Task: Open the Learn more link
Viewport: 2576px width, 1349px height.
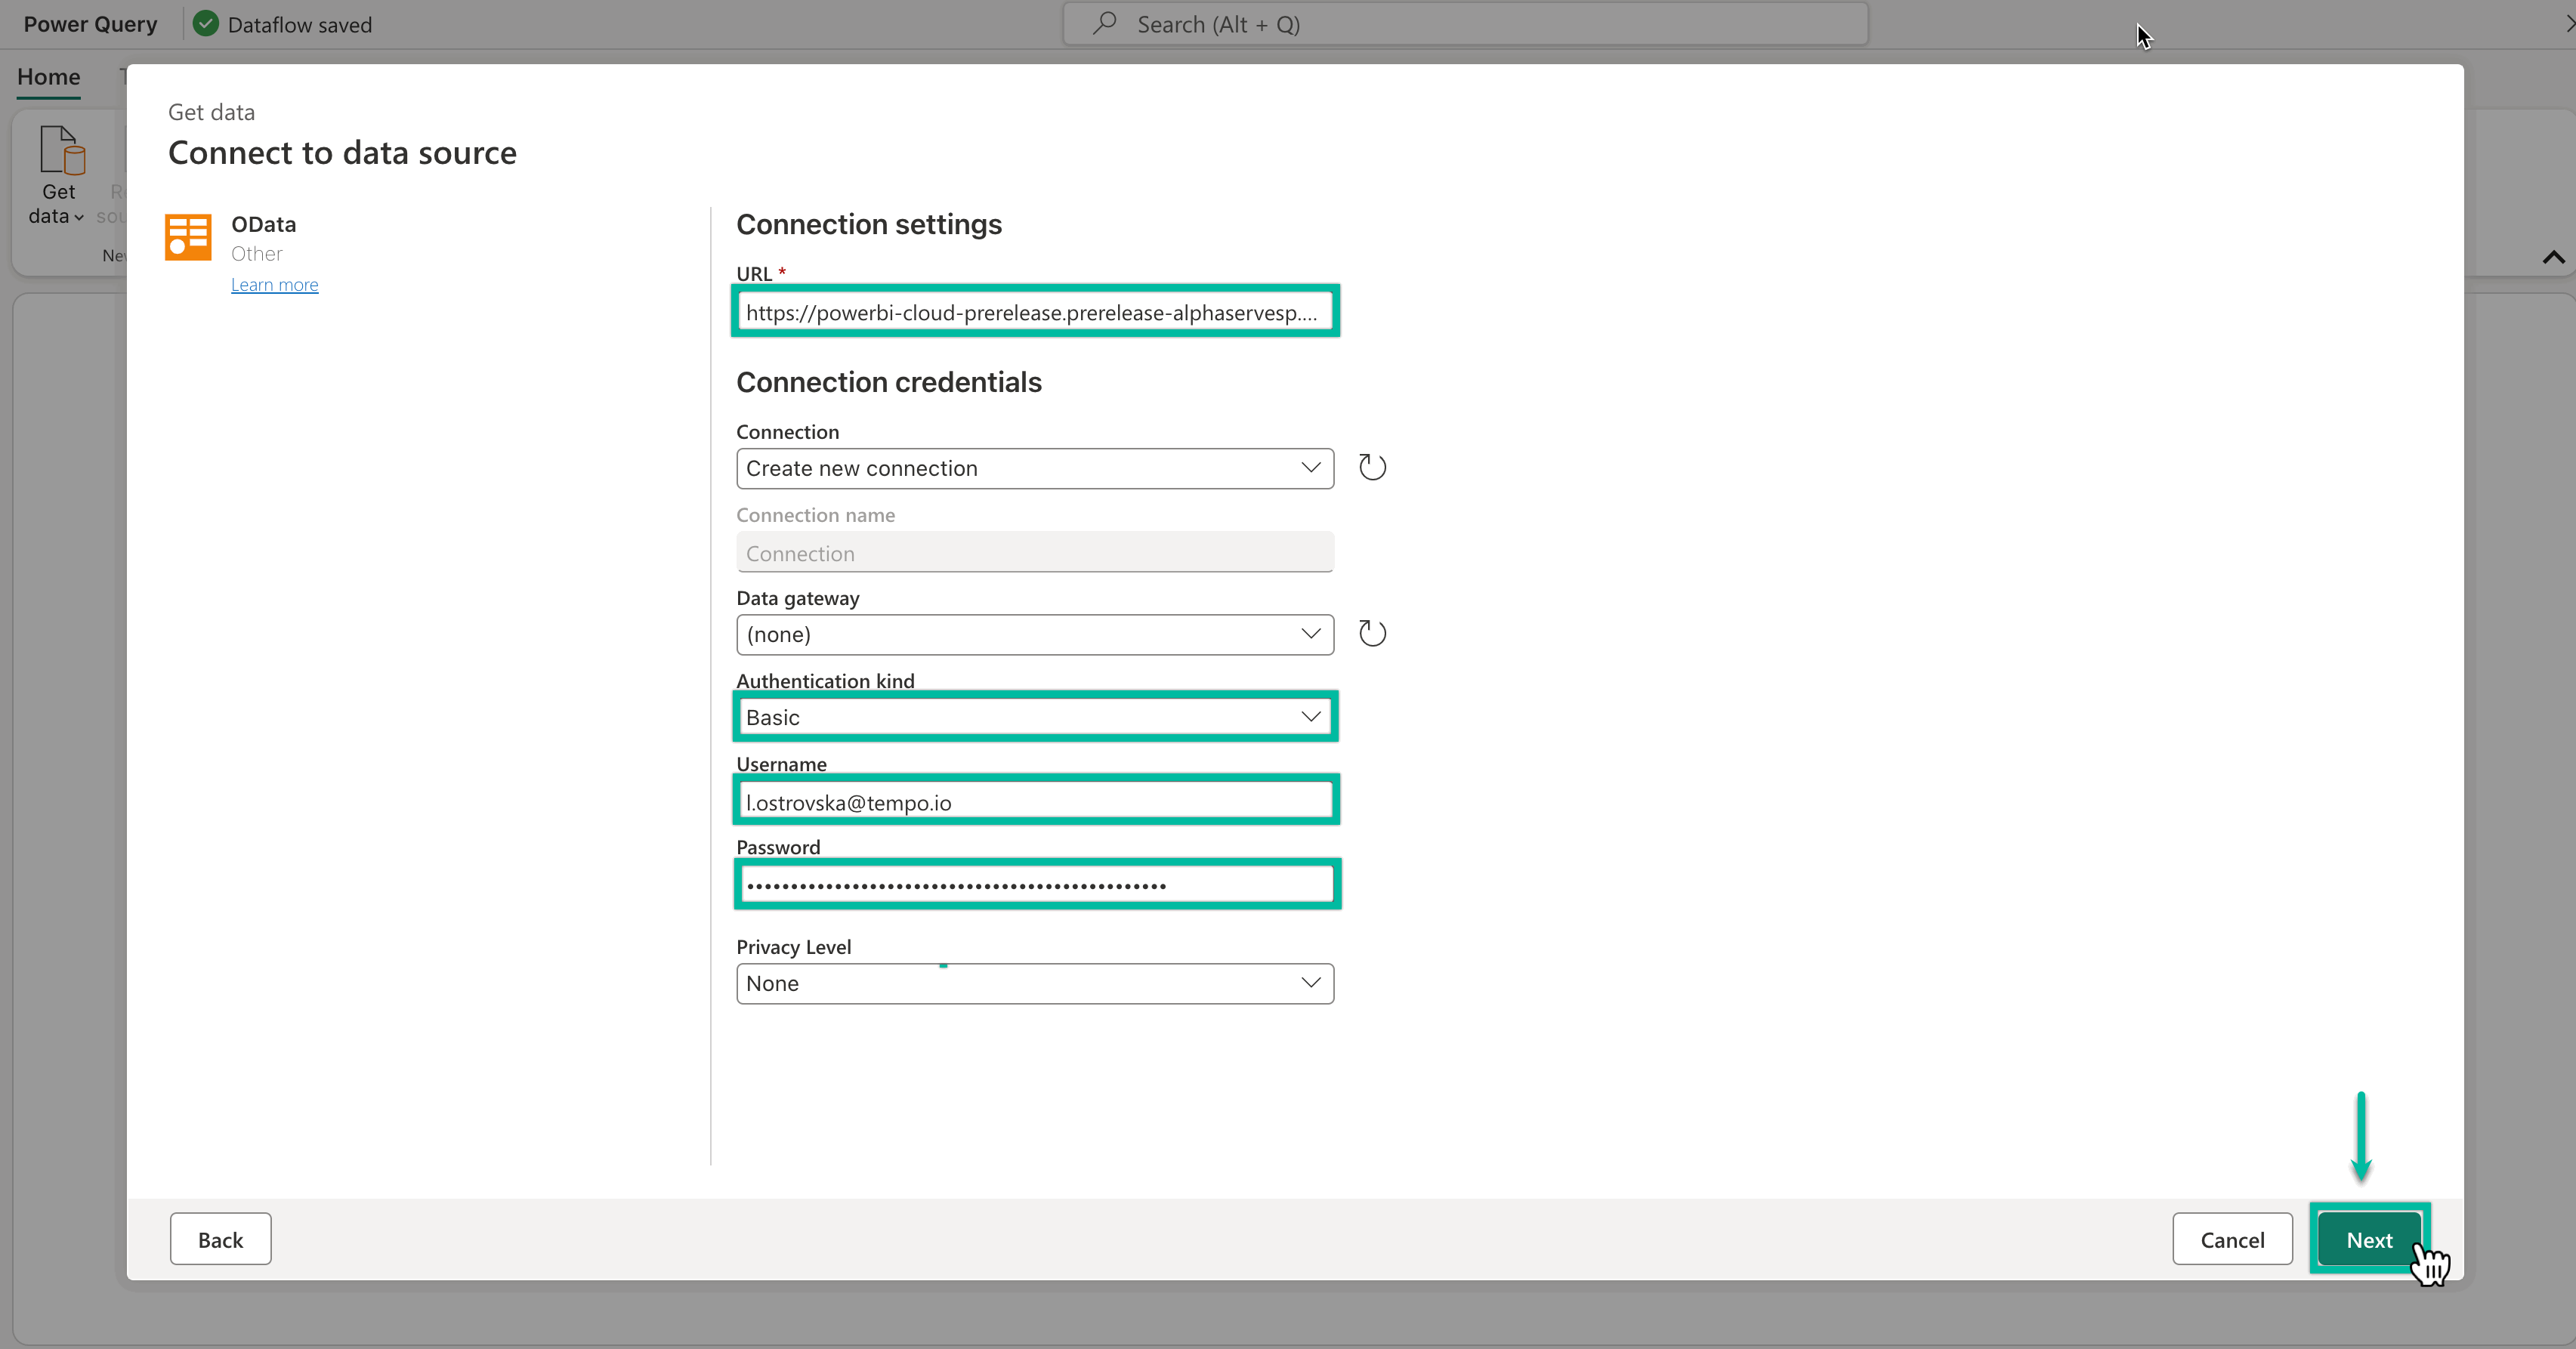Action: [274, 284]
